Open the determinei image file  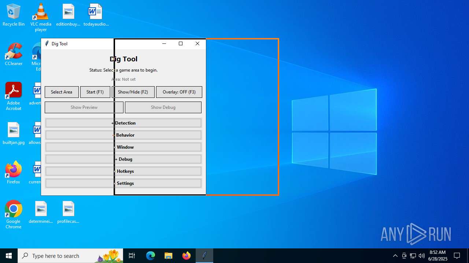41,213
